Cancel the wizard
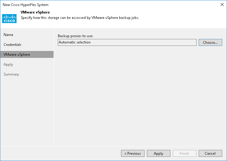227x161 pixels. click(x=210, y=154)
